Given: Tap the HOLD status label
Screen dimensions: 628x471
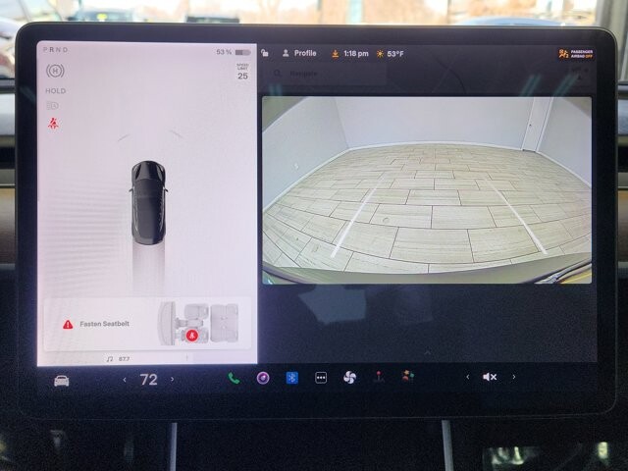Looking at the screenshot, I should coord(56,91).
